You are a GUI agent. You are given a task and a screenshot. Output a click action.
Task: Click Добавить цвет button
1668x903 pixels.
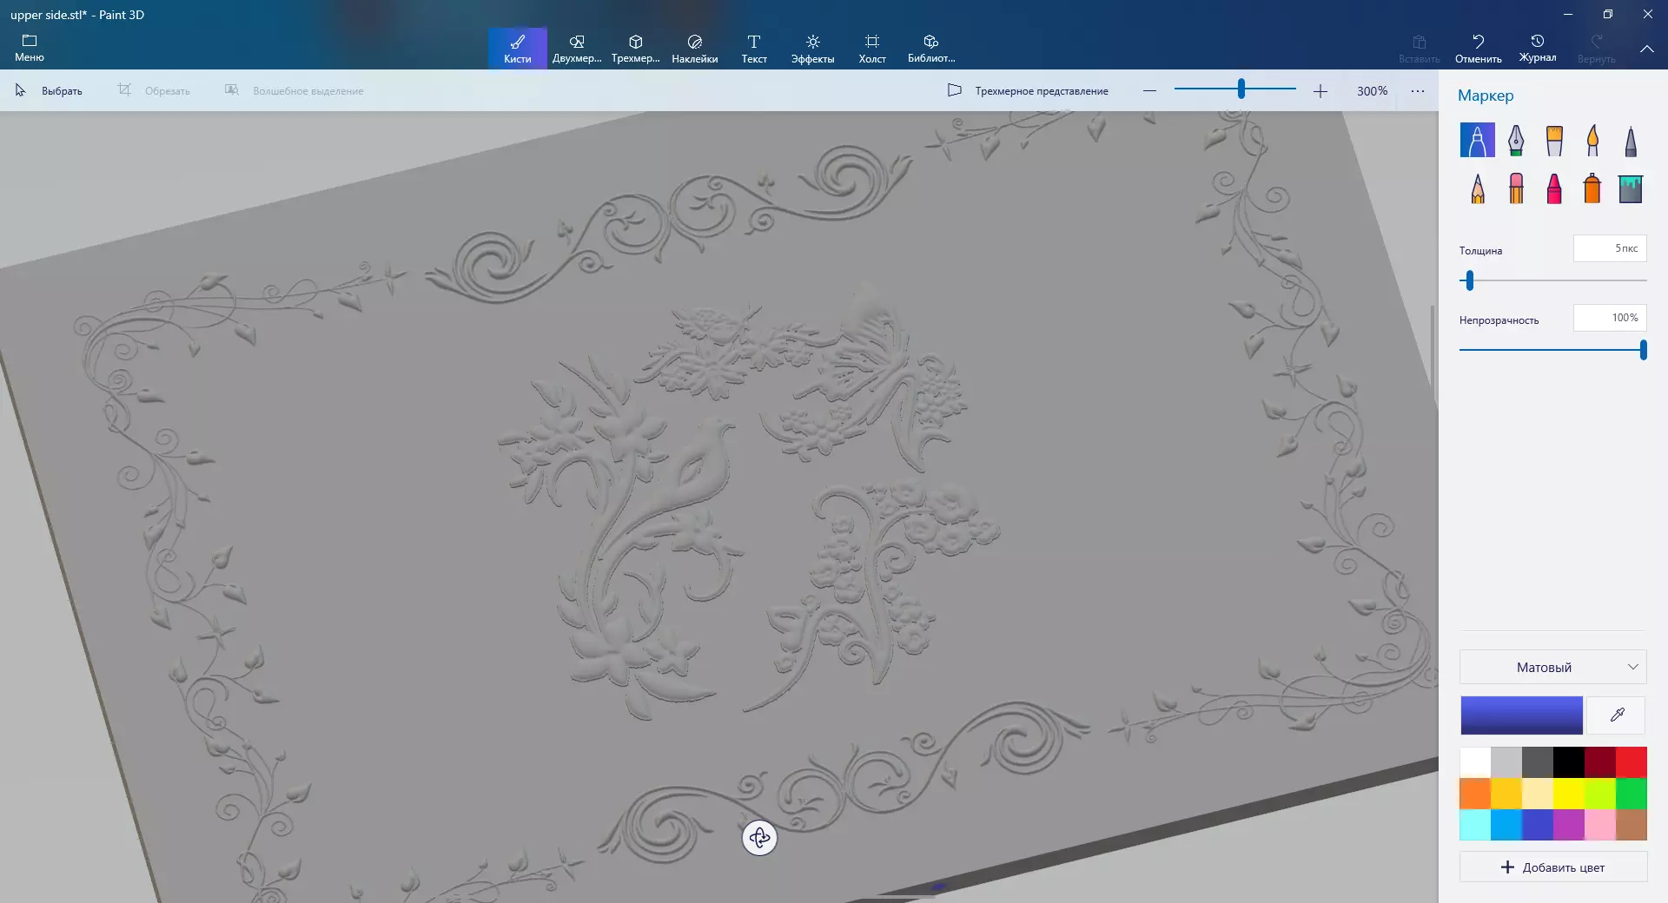(x=1553, y=867)
